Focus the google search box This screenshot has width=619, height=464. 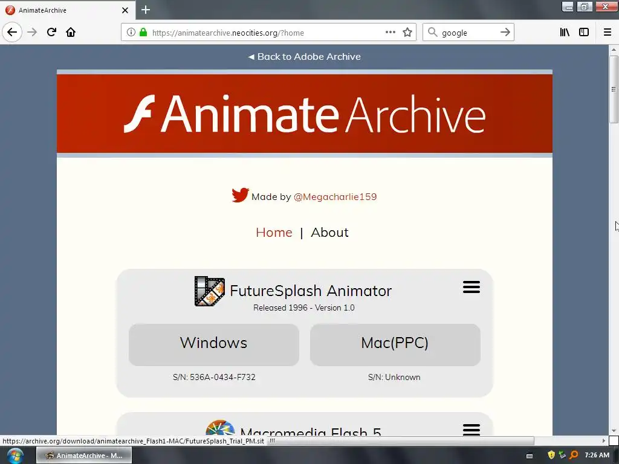pyautogui.click(x=468, y=33)
